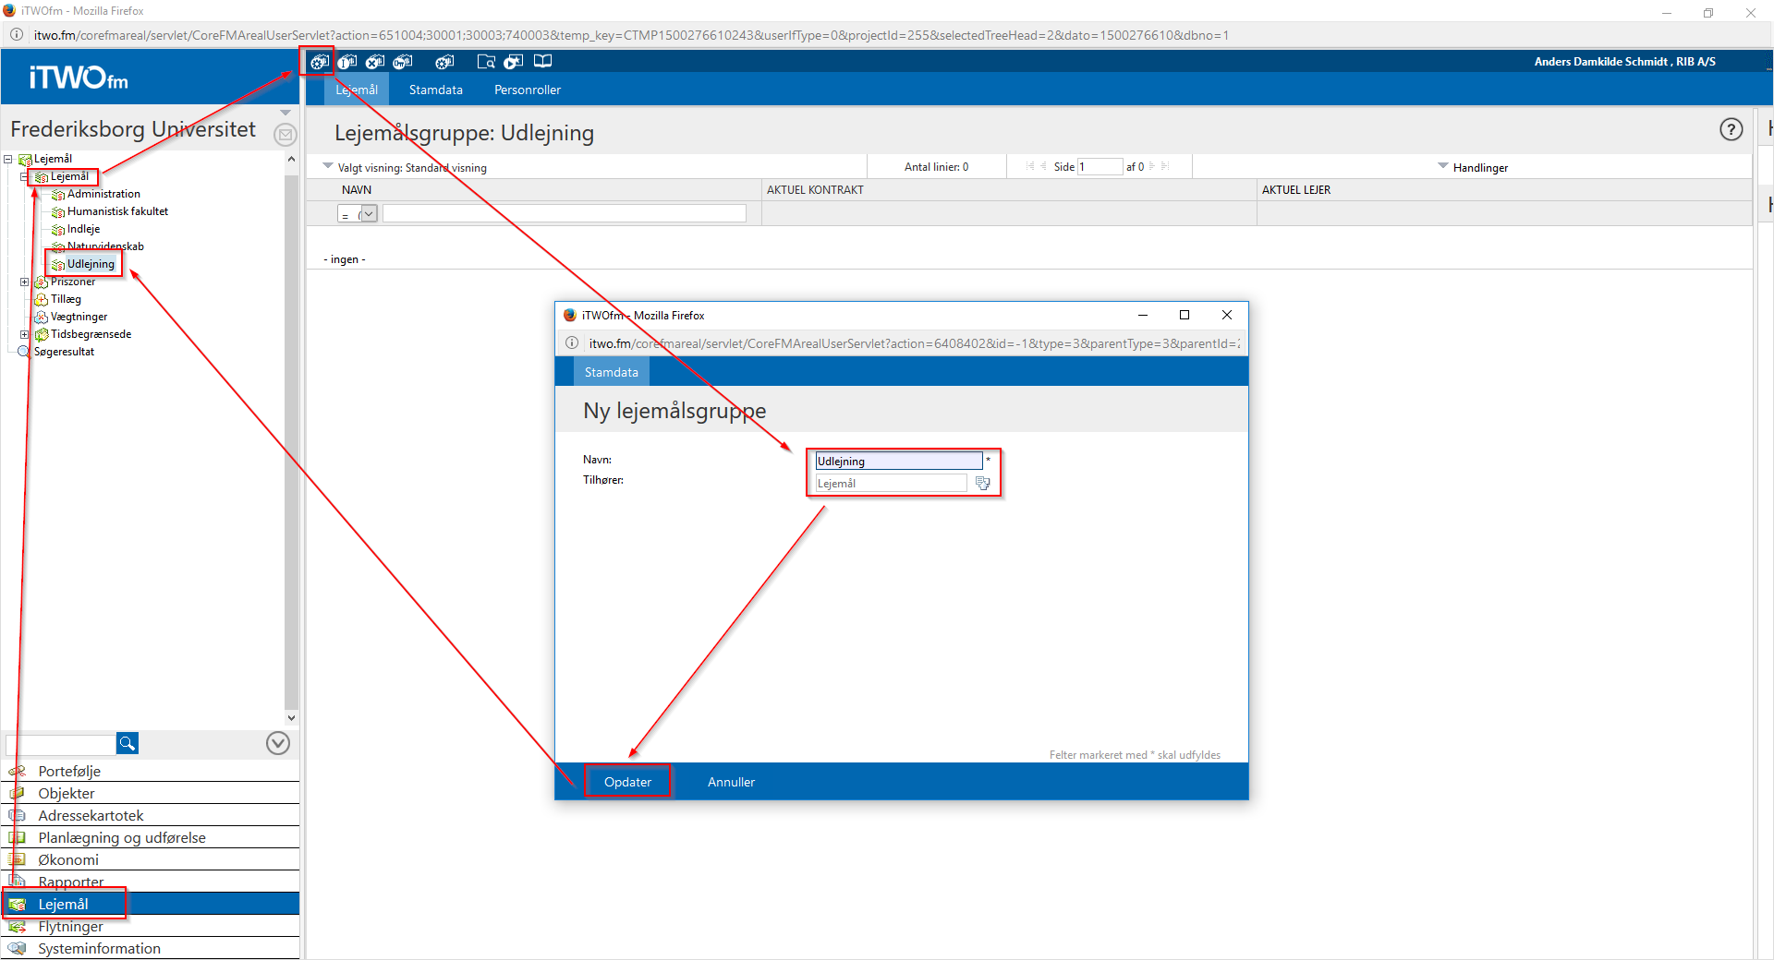Expand the Priszoner tree node
The height and width of the screenshot is (960, 1774).
point(25,282)
